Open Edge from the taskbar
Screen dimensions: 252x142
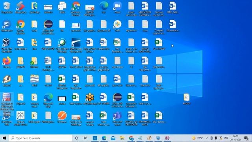click(104, 138)
